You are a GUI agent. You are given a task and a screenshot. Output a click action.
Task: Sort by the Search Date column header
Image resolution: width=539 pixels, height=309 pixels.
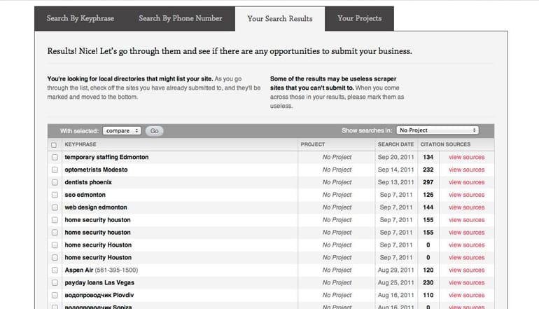tap(395, 144)
